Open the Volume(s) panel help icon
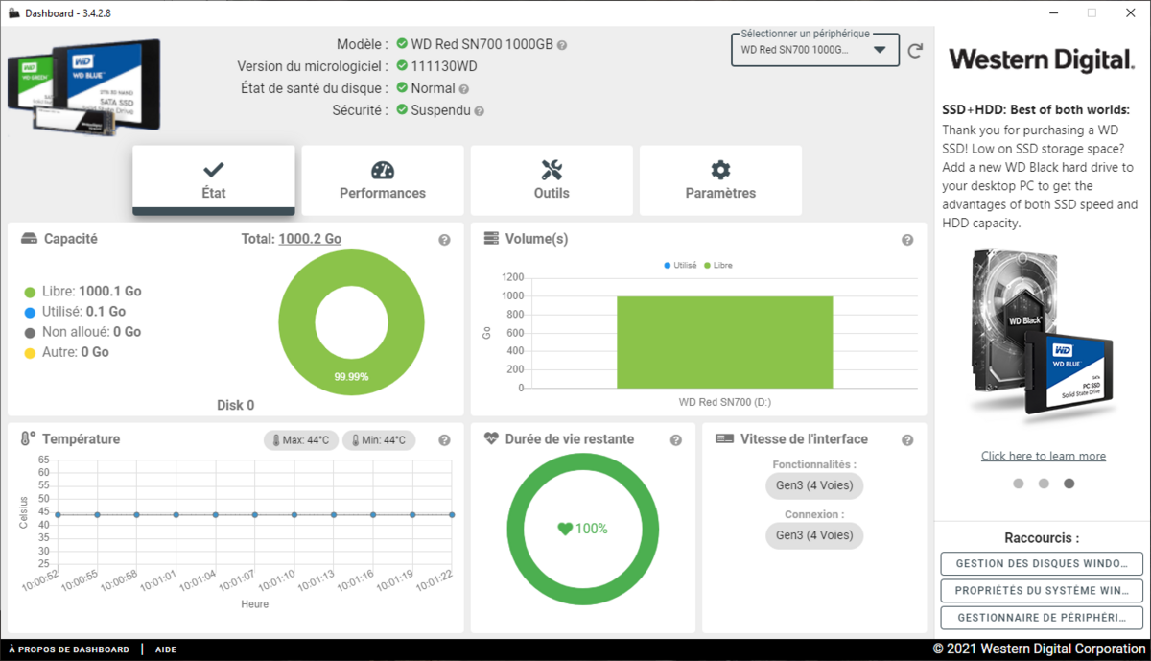 907,240
